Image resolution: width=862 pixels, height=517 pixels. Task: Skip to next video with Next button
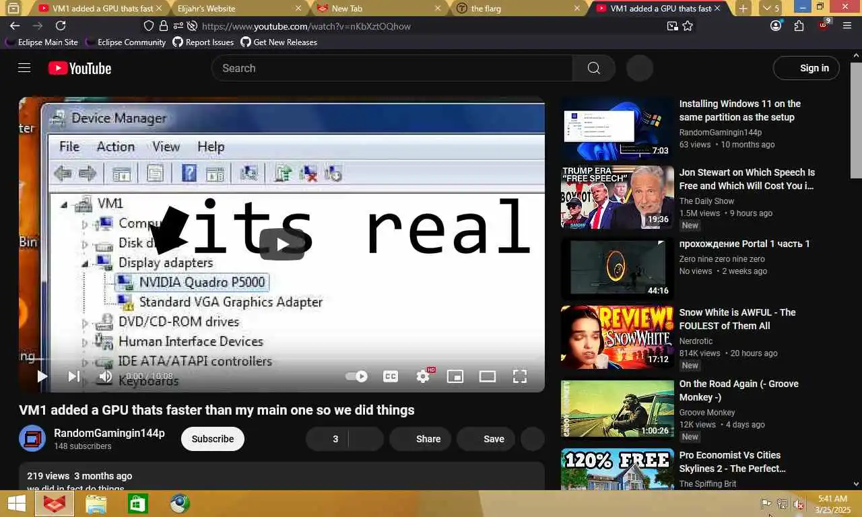coord(74,376)
